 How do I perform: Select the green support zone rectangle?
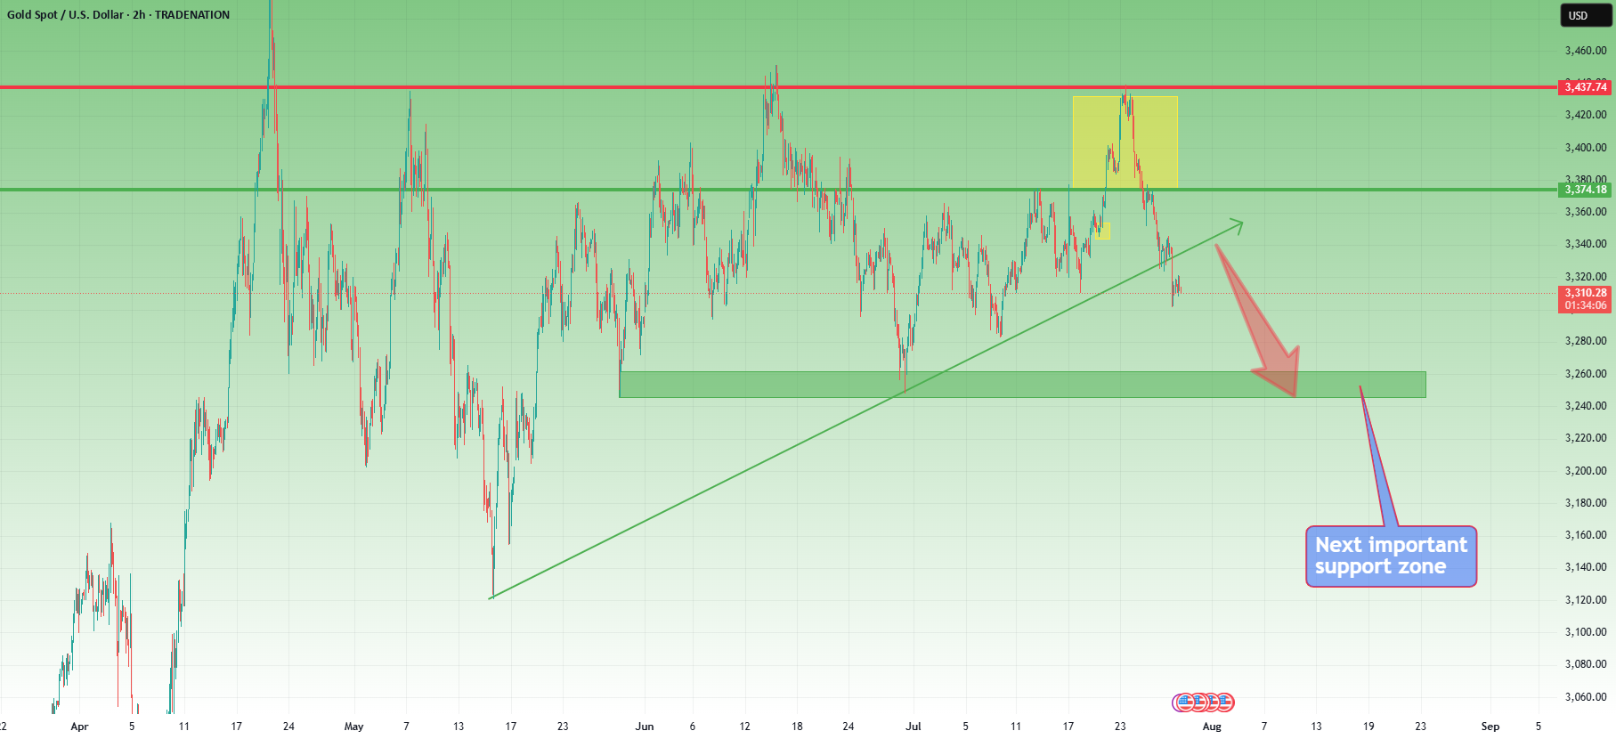coord(1022,385)
